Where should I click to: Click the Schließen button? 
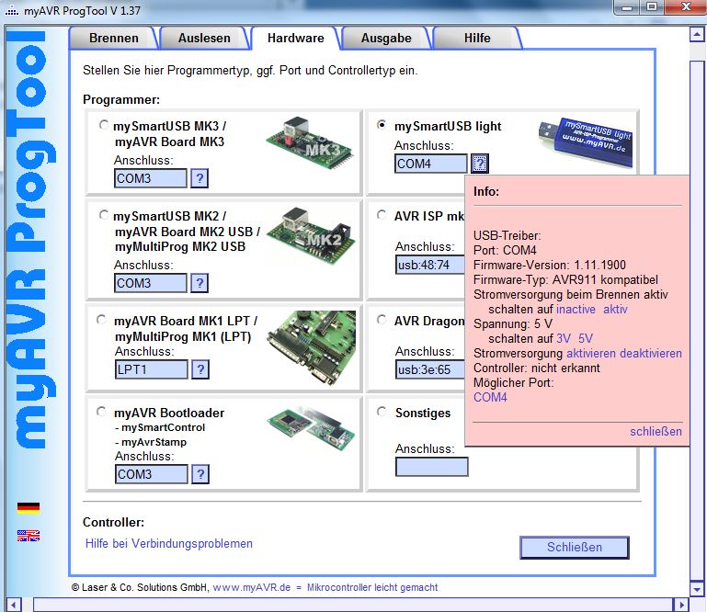click(x=574, y=547)
